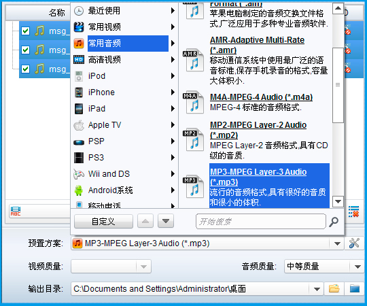
Task: Focus the 开始搜索 search field
Action: (x=261, y=221)
